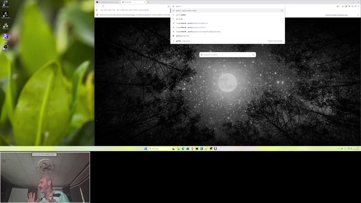The image size is (361, 203).
Task: Open Death Must Die desktop shortcut
Action: click(x=6, y=15)
